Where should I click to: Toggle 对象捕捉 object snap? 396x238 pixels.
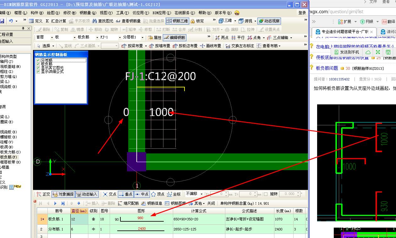[63, 194]
